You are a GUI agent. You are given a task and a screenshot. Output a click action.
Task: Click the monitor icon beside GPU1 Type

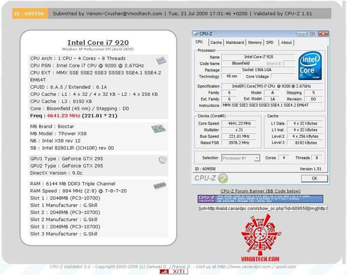tap(162, 160)
